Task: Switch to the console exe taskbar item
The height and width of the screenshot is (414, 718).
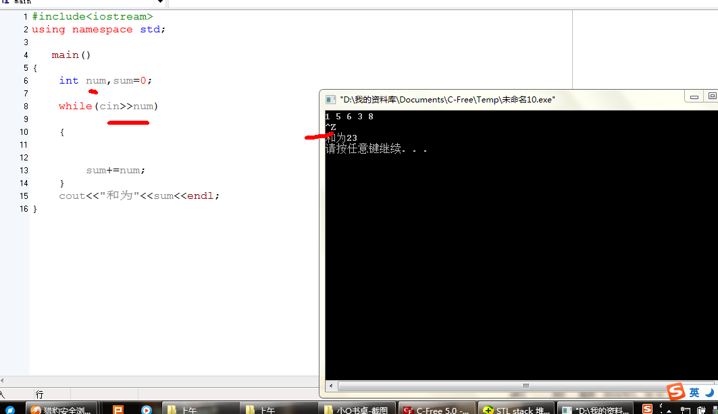Action: point(595,409)
